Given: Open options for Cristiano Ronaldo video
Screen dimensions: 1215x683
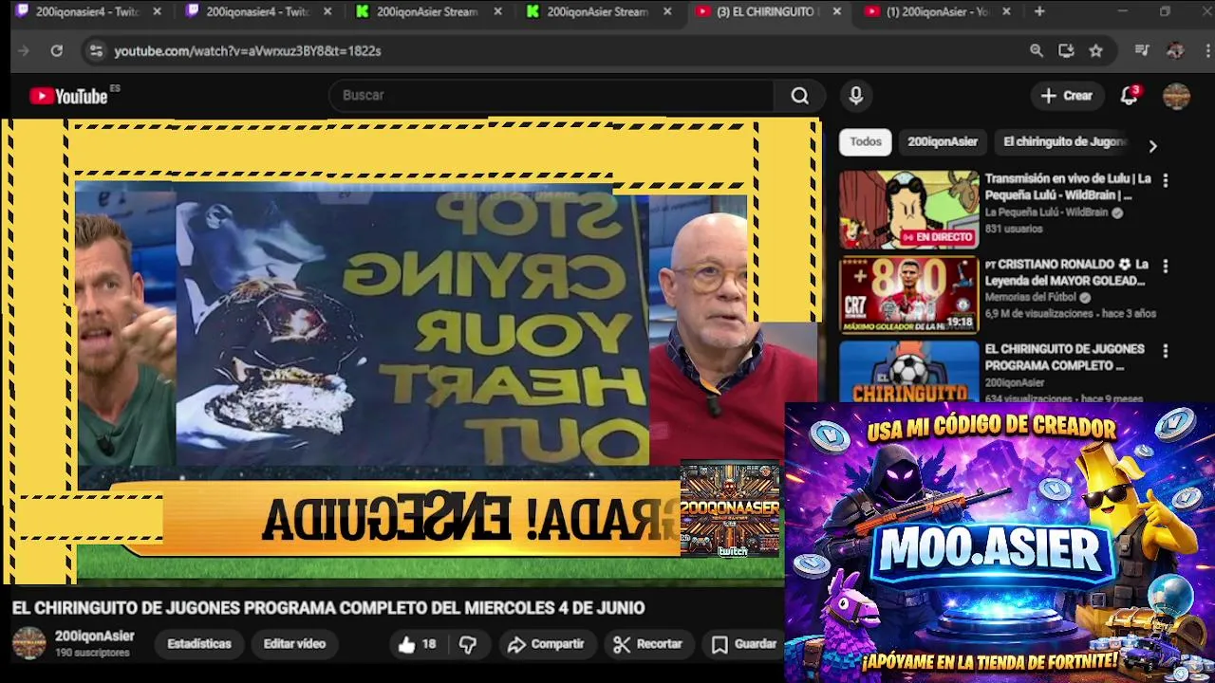Looking at the screenshot, I should pyautogui.click(x=1166, y=266).
